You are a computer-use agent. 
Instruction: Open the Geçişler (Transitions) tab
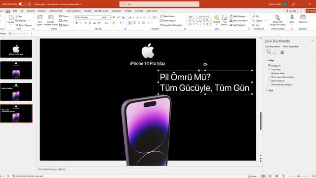tap(41, 11)
